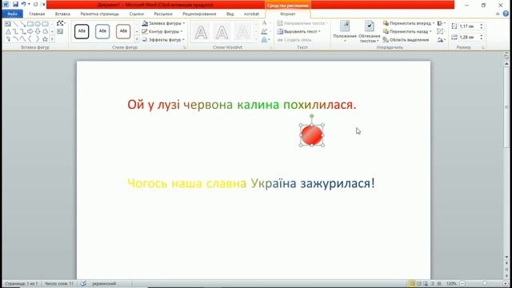Click the red circle shape in document
The height and width of the screenshot is (288, 512).
(x=312, y=135)
